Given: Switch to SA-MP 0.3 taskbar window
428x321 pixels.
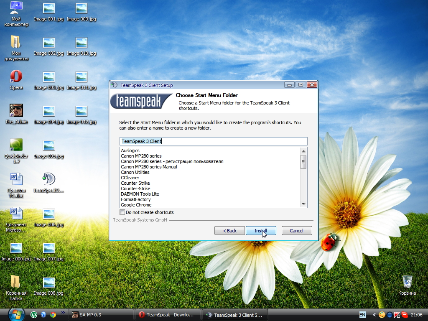Looking at the screenshot, I should pyautogui.click(x=102, y=315).
